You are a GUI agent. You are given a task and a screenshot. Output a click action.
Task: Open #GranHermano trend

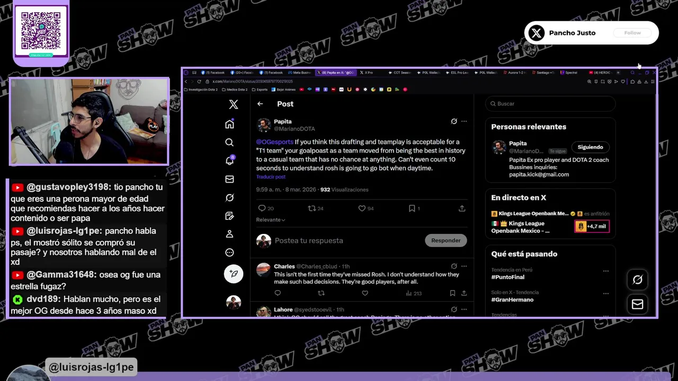click(512, 300)
